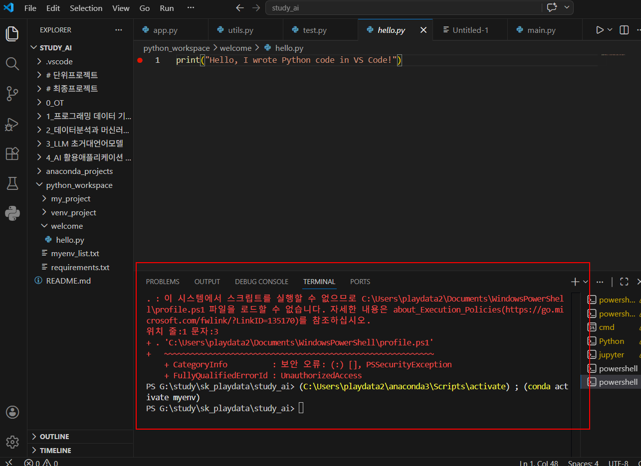Screen dimensions: 641x466
Task: Open the Copilot chat dropdown arrow
Action: pyautogui.click(x=567, y=7)
